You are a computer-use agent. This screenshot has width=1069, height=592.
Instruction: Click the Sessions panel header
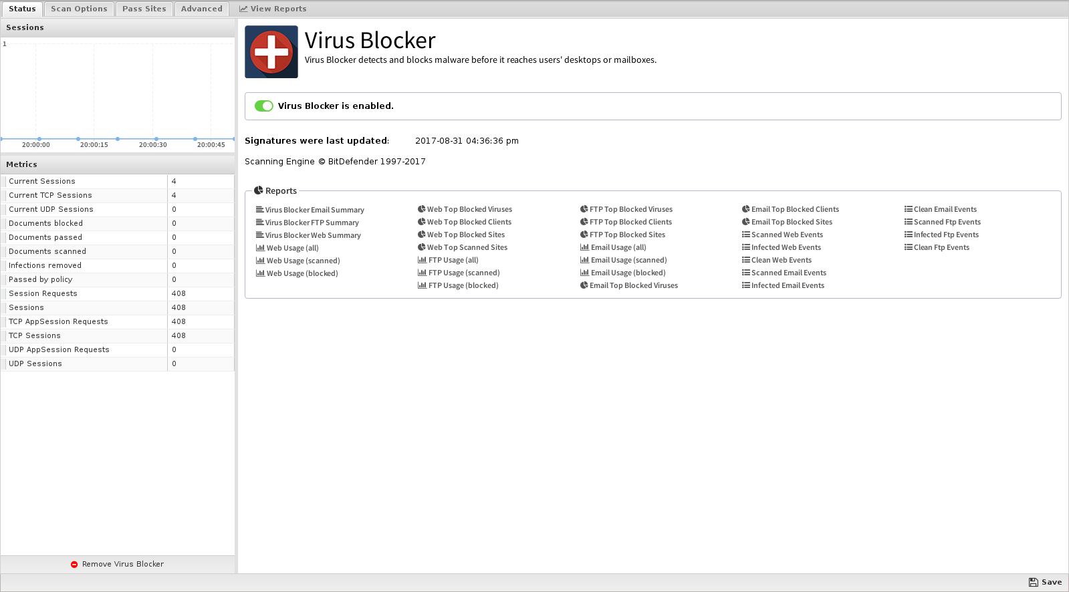118,27
